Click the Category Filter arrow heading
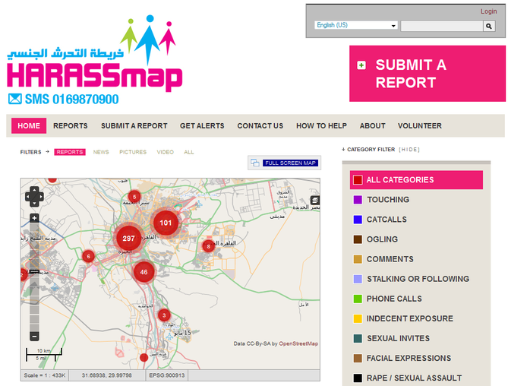Image resolution: width=508 pixels, height=386 pixels. point(368,150)
